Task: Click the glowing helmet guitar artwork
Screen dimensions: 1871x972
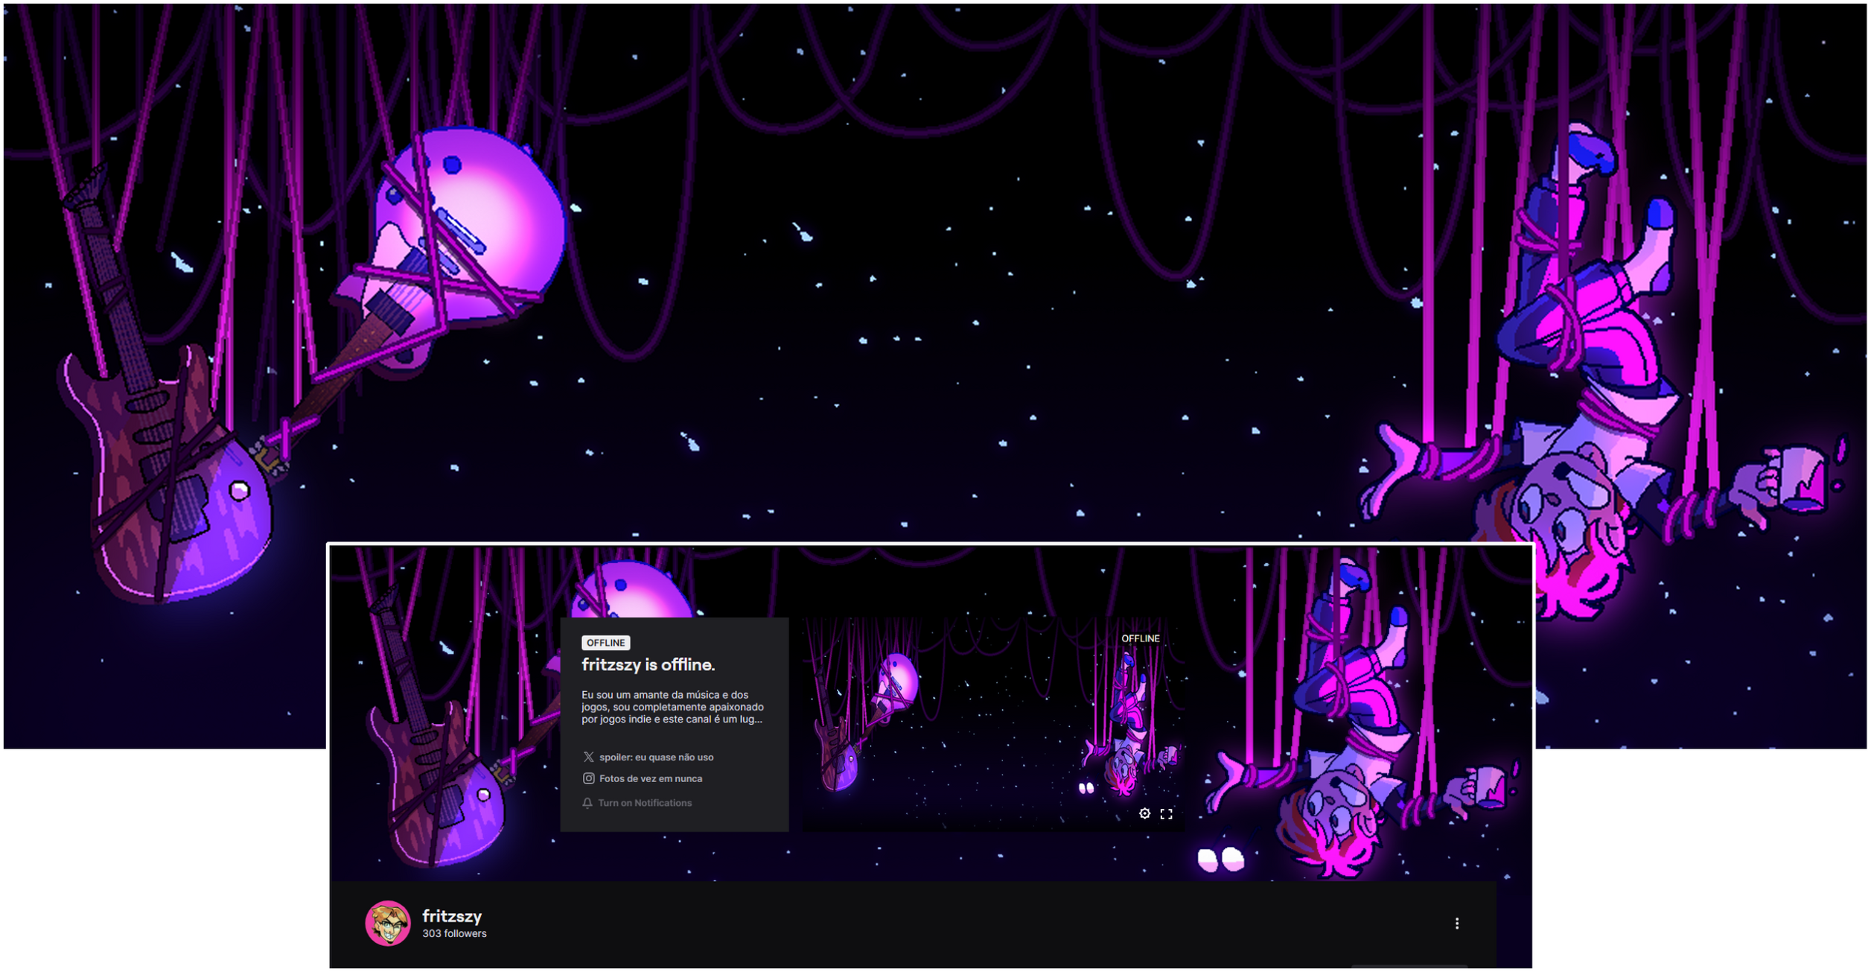Action: [x=476, y=223]
